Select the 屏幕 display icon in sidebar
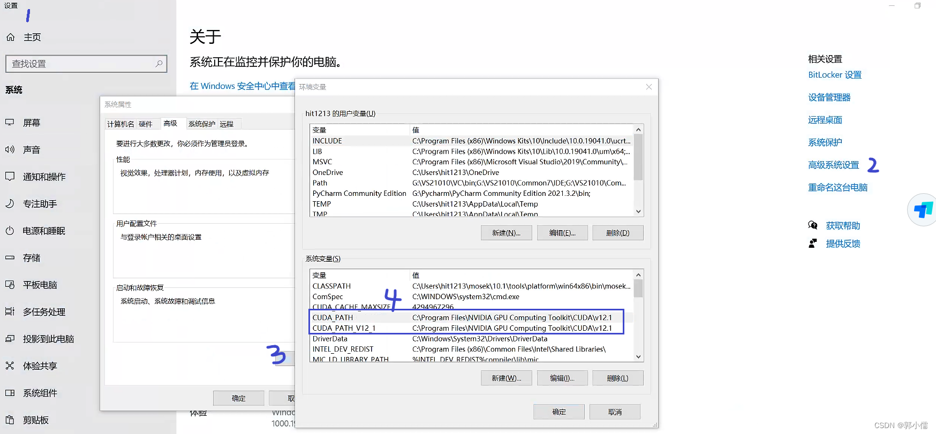936x434 pixels. coord(10,123)
